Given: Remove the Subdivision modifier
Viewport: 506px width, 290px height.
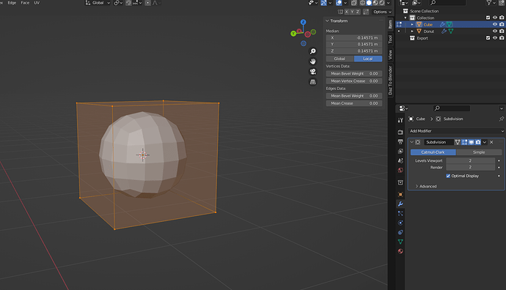Looking at the screenshot, I should [x=491, y=142].
